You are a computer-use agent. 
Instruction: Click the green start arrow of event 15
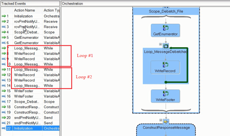tap(4, 91)
